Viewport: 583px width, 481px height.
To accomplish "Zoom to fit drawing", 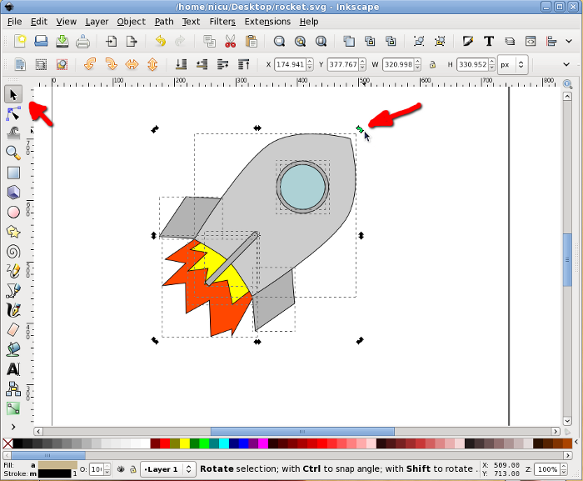I will (300, 41).
